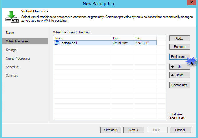Image resolution: width=198 pixels, height=138 pixels.
Task: Sort the list by Name column header
Action: click(82, 38)
